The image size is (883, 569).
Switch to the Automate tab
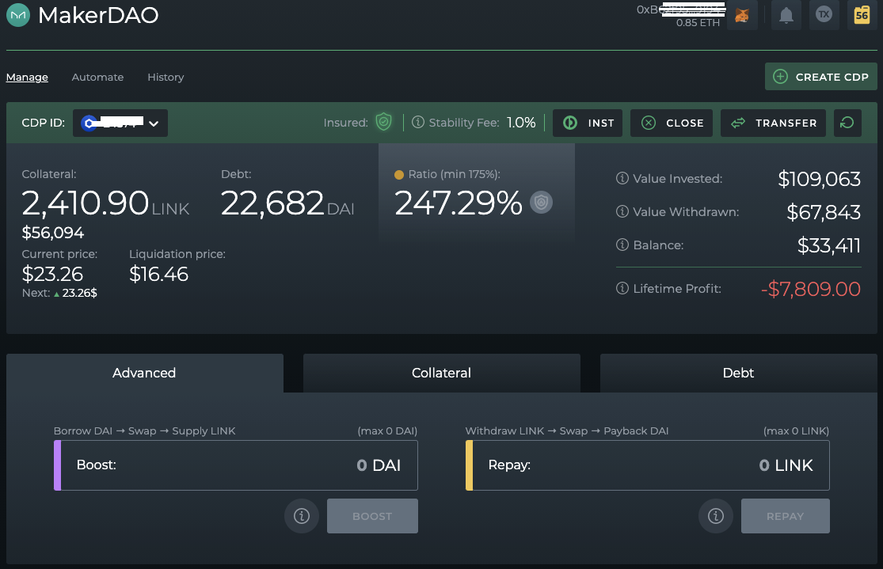(x=97, y=77)
